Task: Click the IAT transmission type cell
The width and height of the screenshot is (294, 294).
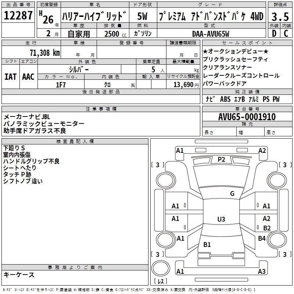Action: point(10,76)
